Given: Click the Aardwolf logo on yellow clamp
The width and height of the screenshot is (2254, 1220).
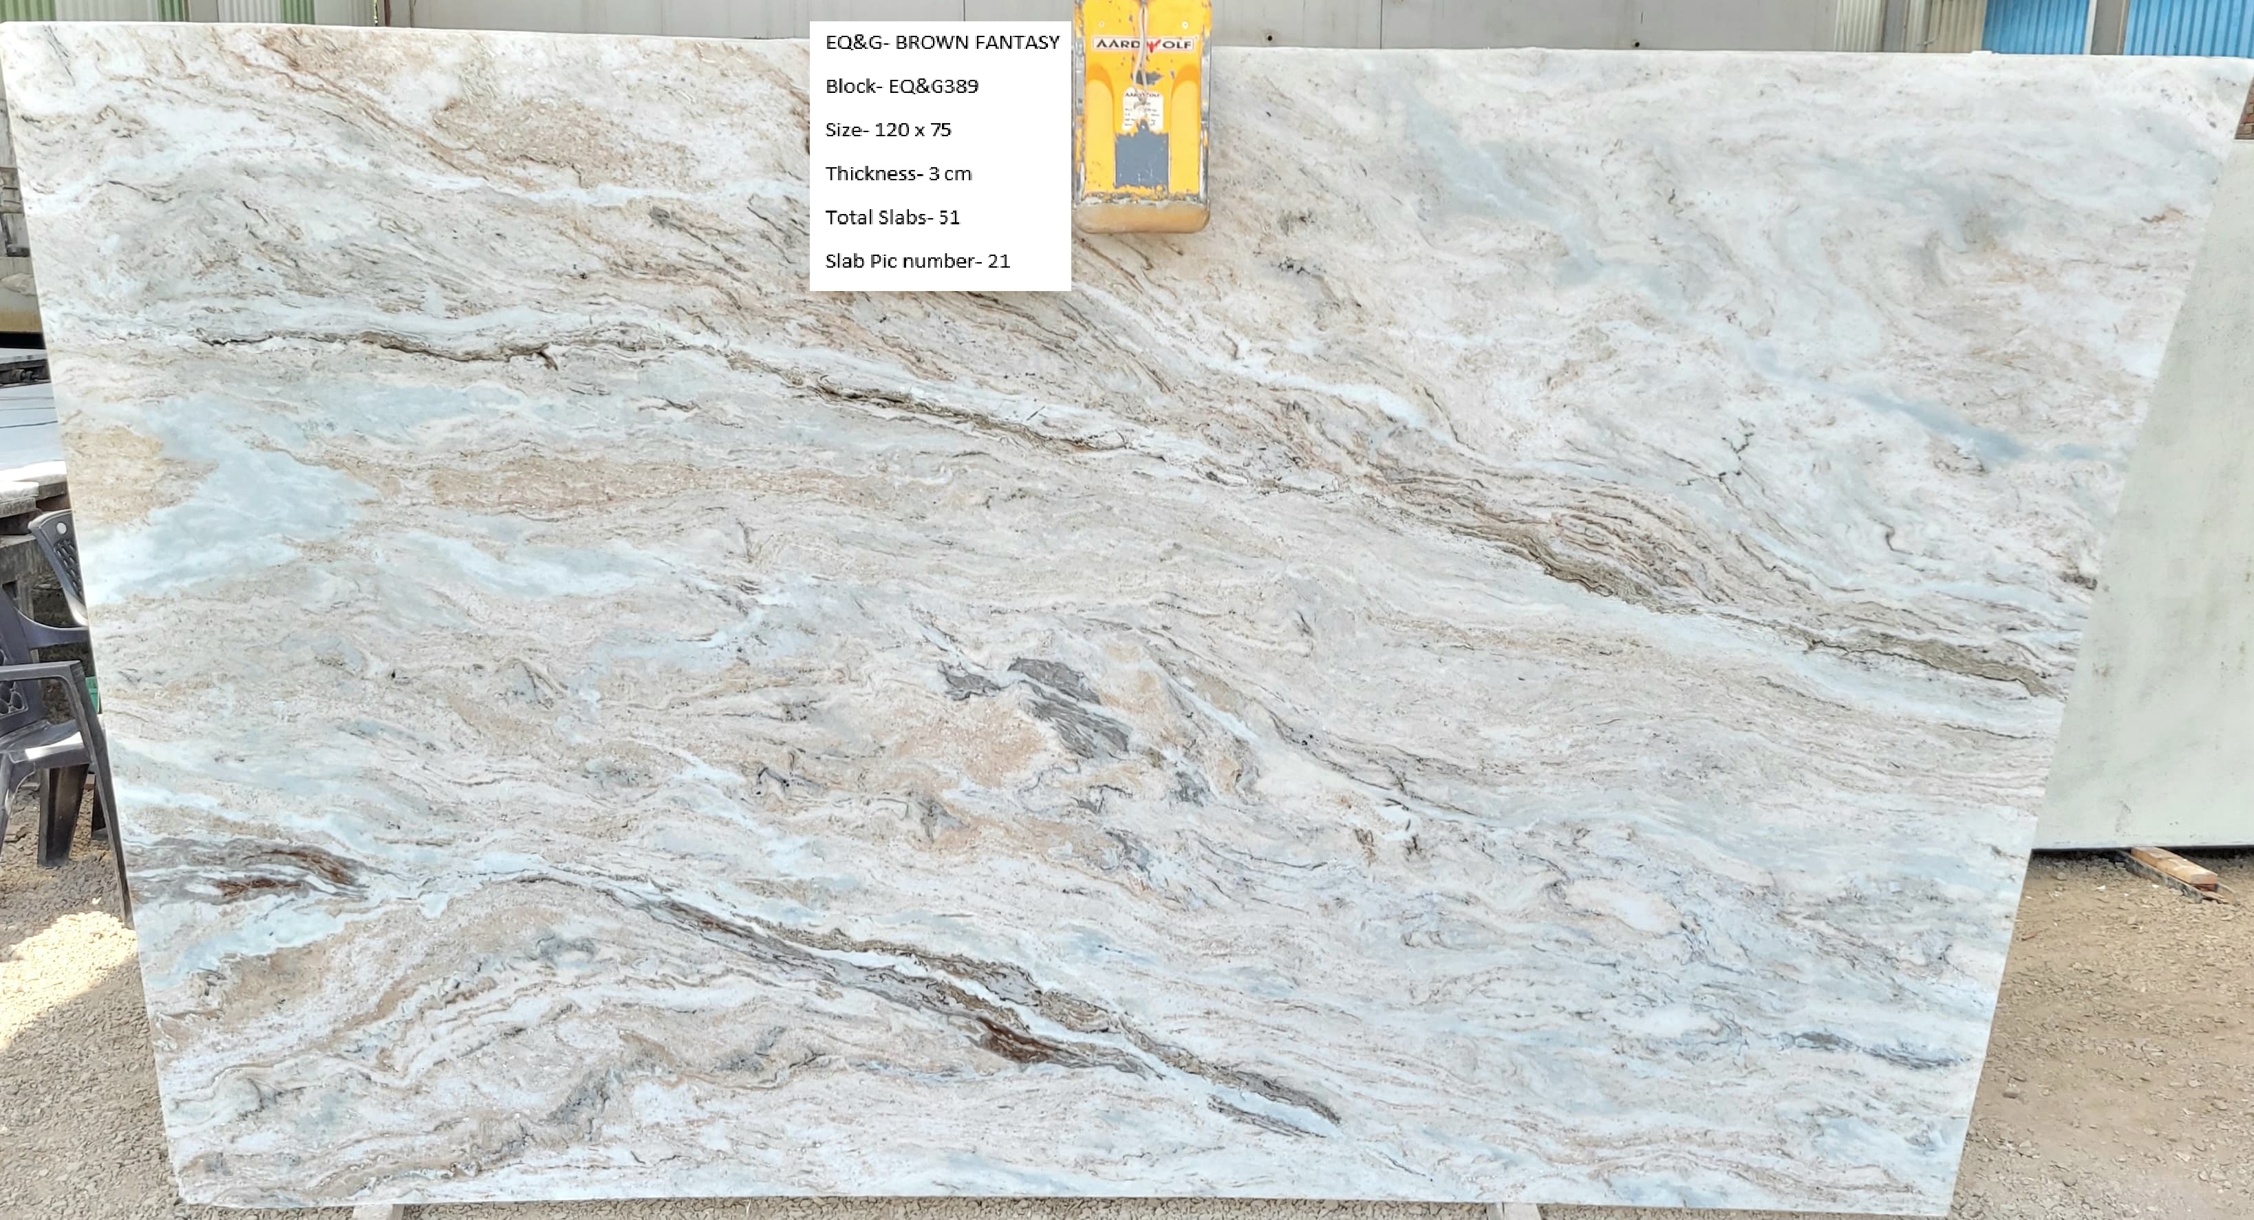Looking at the screenshot, I should 1143,44.
